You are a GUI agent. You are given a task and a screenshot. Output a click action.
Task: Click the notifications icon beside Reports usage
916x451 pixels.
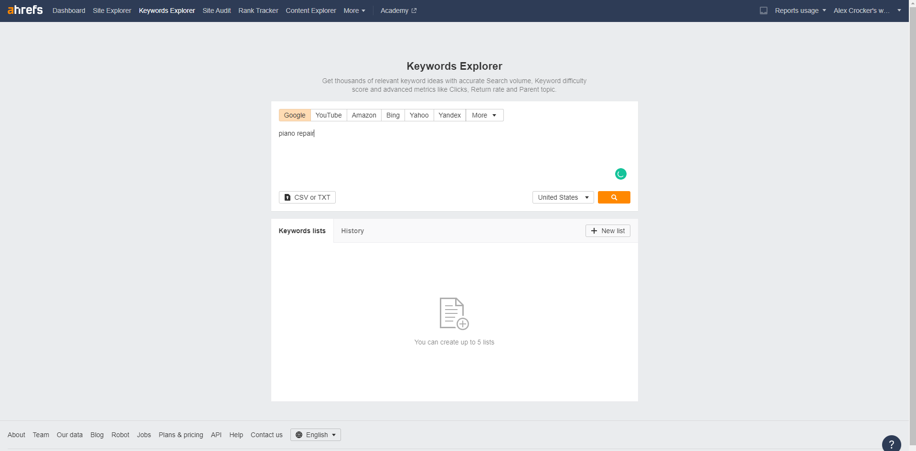click(x=764, y=11)
